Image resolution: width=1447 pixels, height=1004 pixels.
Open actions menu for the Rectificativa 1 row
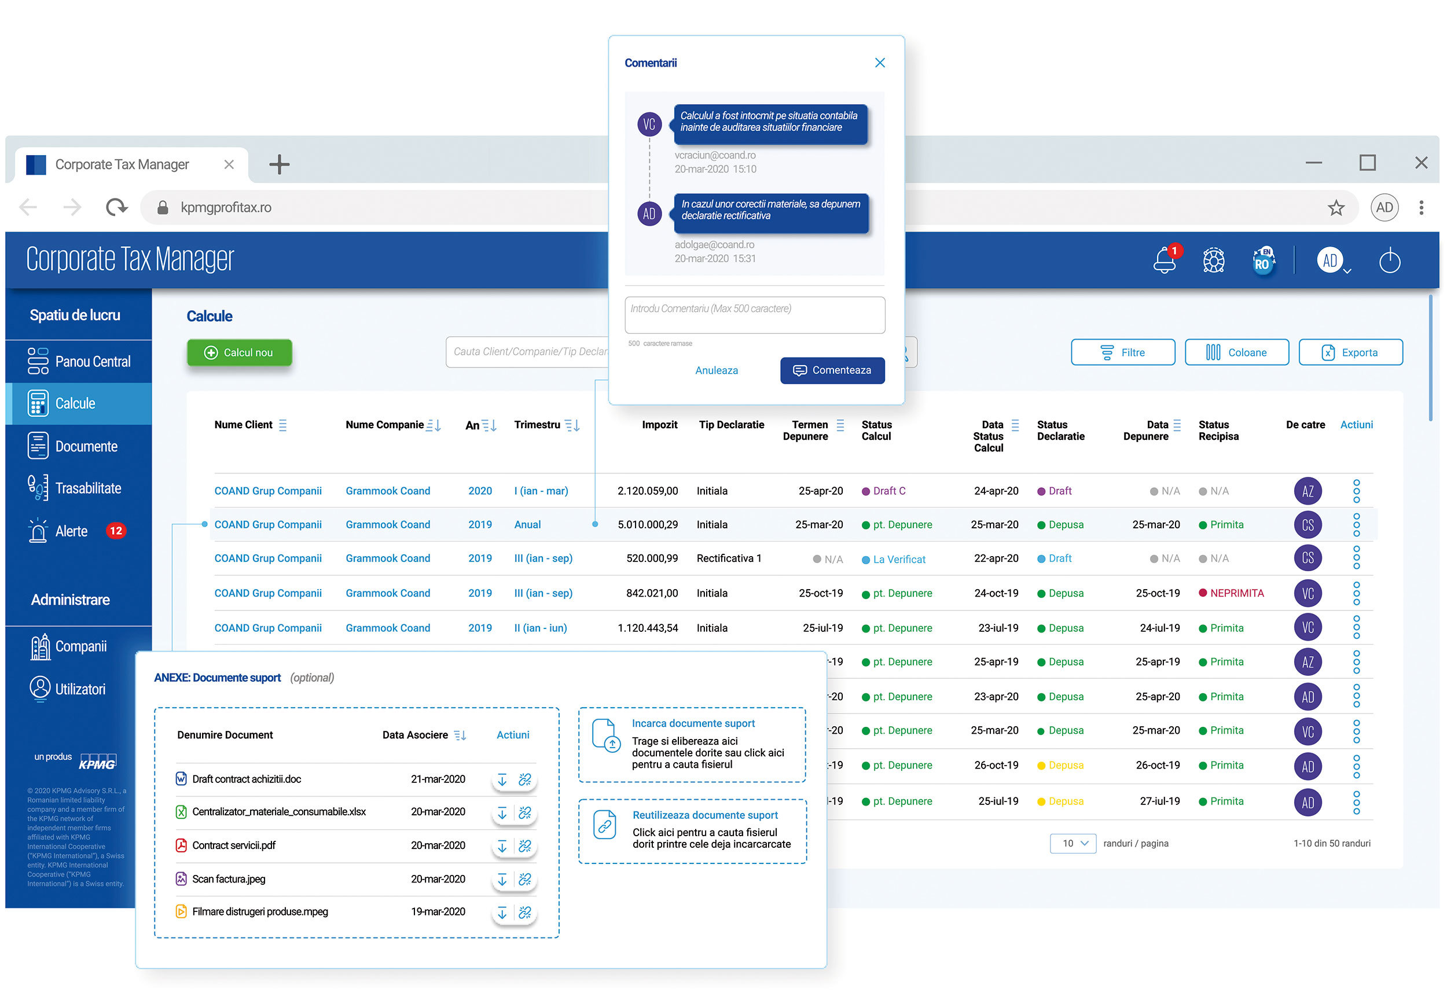click(x=1356, y=558)
